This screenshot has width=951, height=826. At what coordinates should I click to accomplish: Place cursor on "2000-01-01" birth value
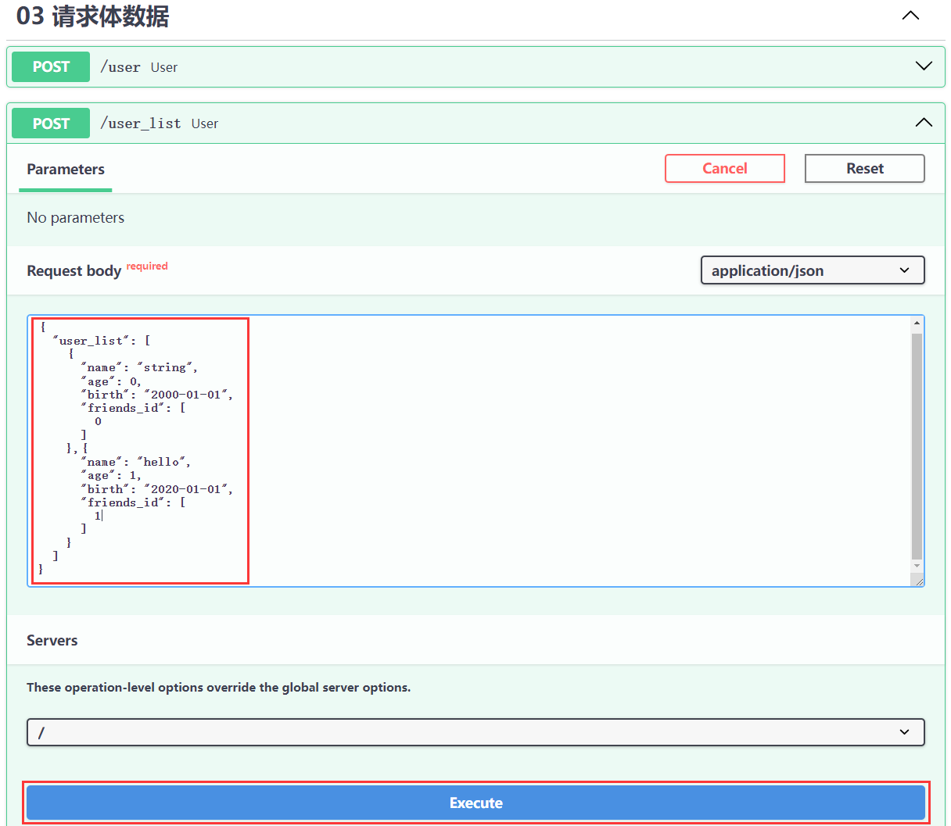coord(186,395)
